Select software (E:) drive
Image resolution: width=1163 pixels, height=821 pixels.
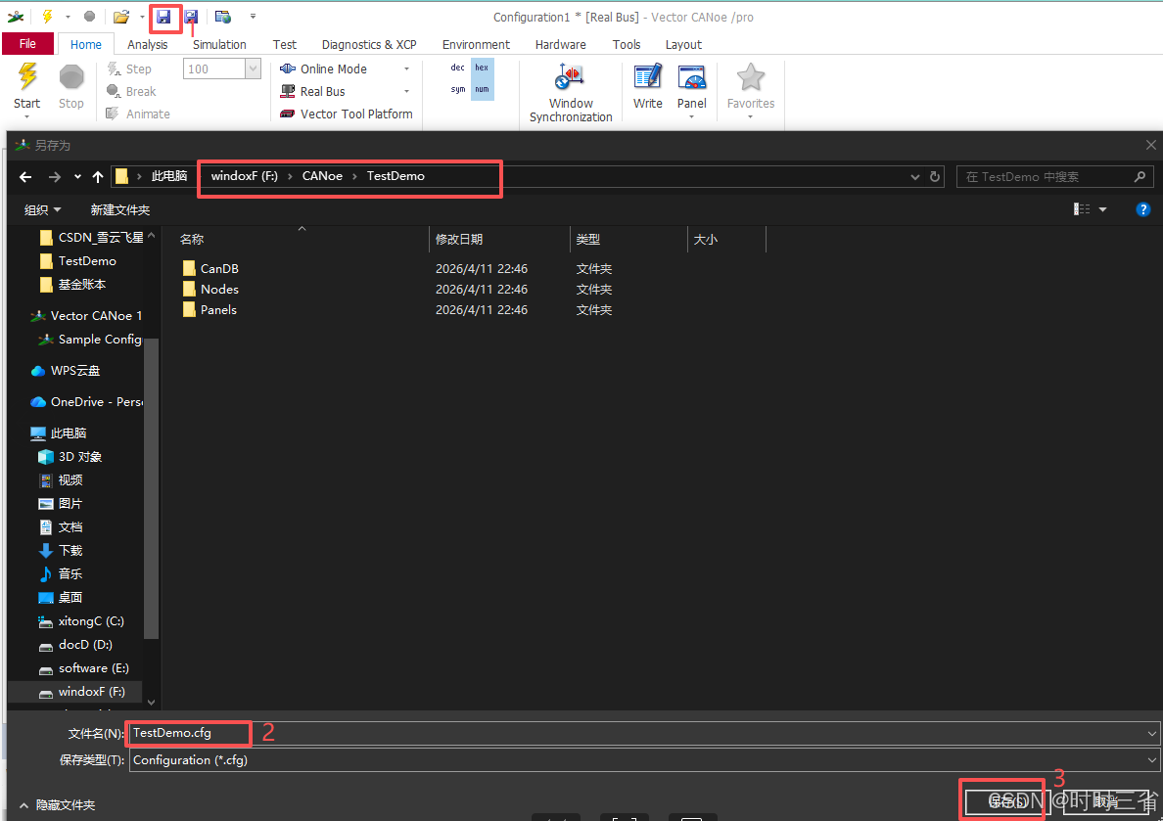(84, 668)
